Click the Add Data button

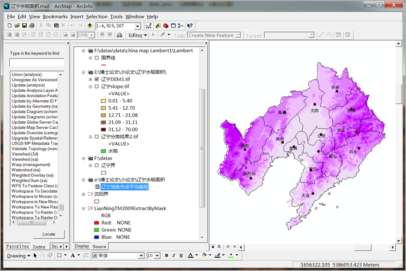coord(89,26)
